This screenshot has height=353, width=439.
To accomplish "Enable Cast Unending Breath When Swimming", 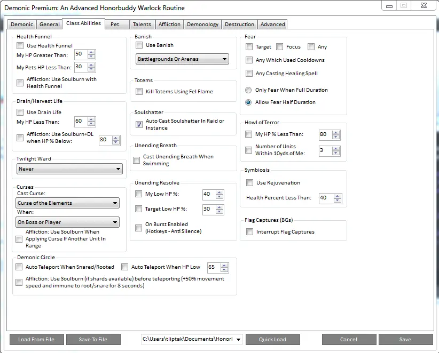I will pyautogui.click(x=136, y=160).
